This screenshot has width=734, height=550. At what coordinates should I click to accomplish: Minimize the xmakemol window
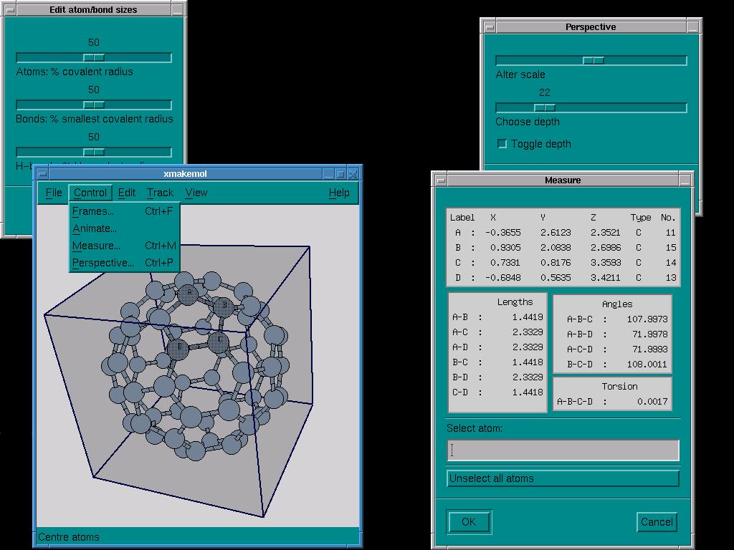[328, 174]
